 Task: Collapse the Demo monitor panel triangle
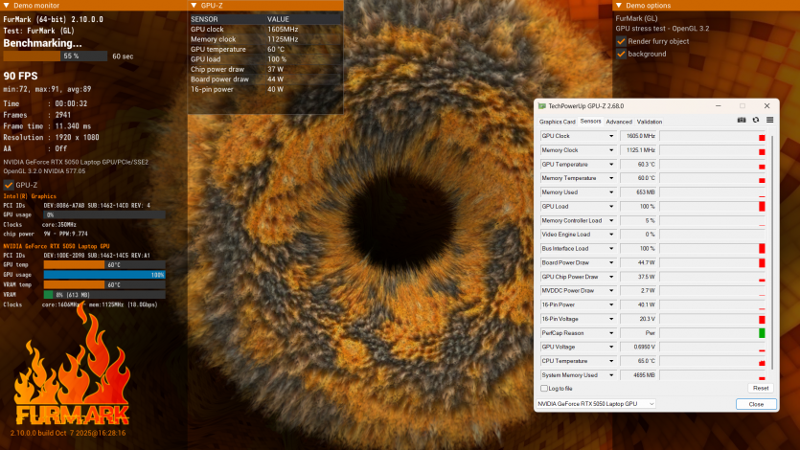click(6, 6)
